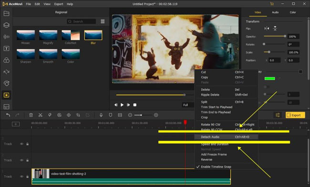Click the Opacity 100% value field
This screenshot has height=187, width=310.
[293, 36]
